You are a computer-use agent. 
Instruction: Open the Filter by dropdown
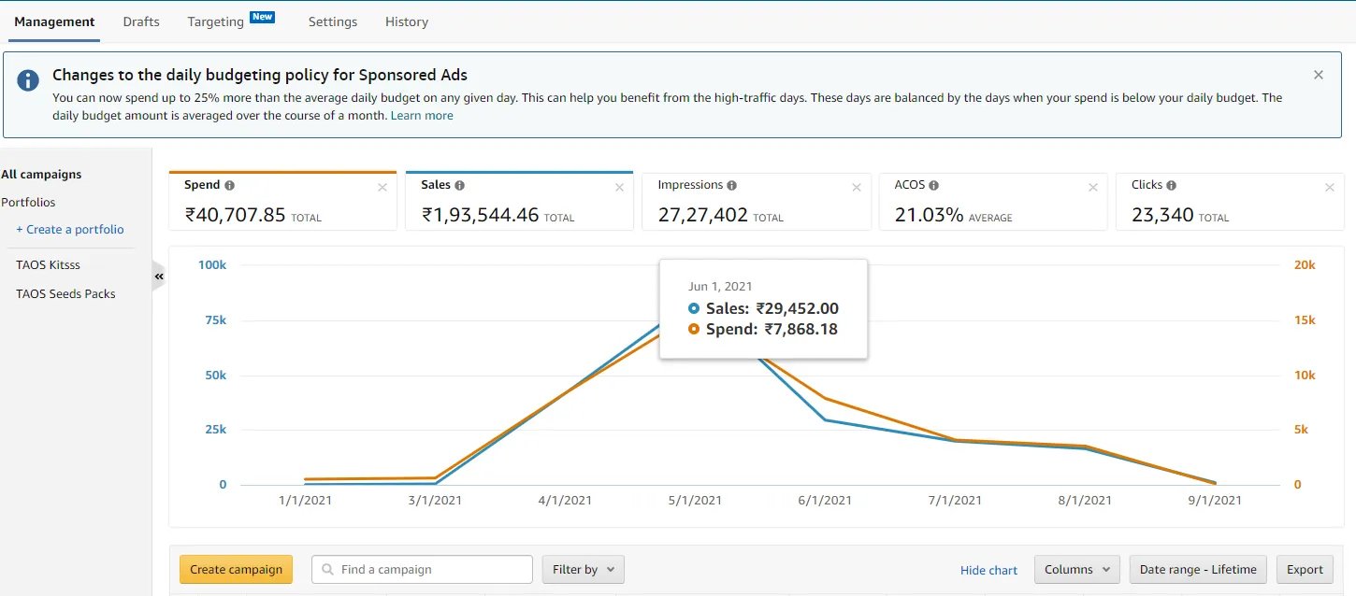[583, 569]
